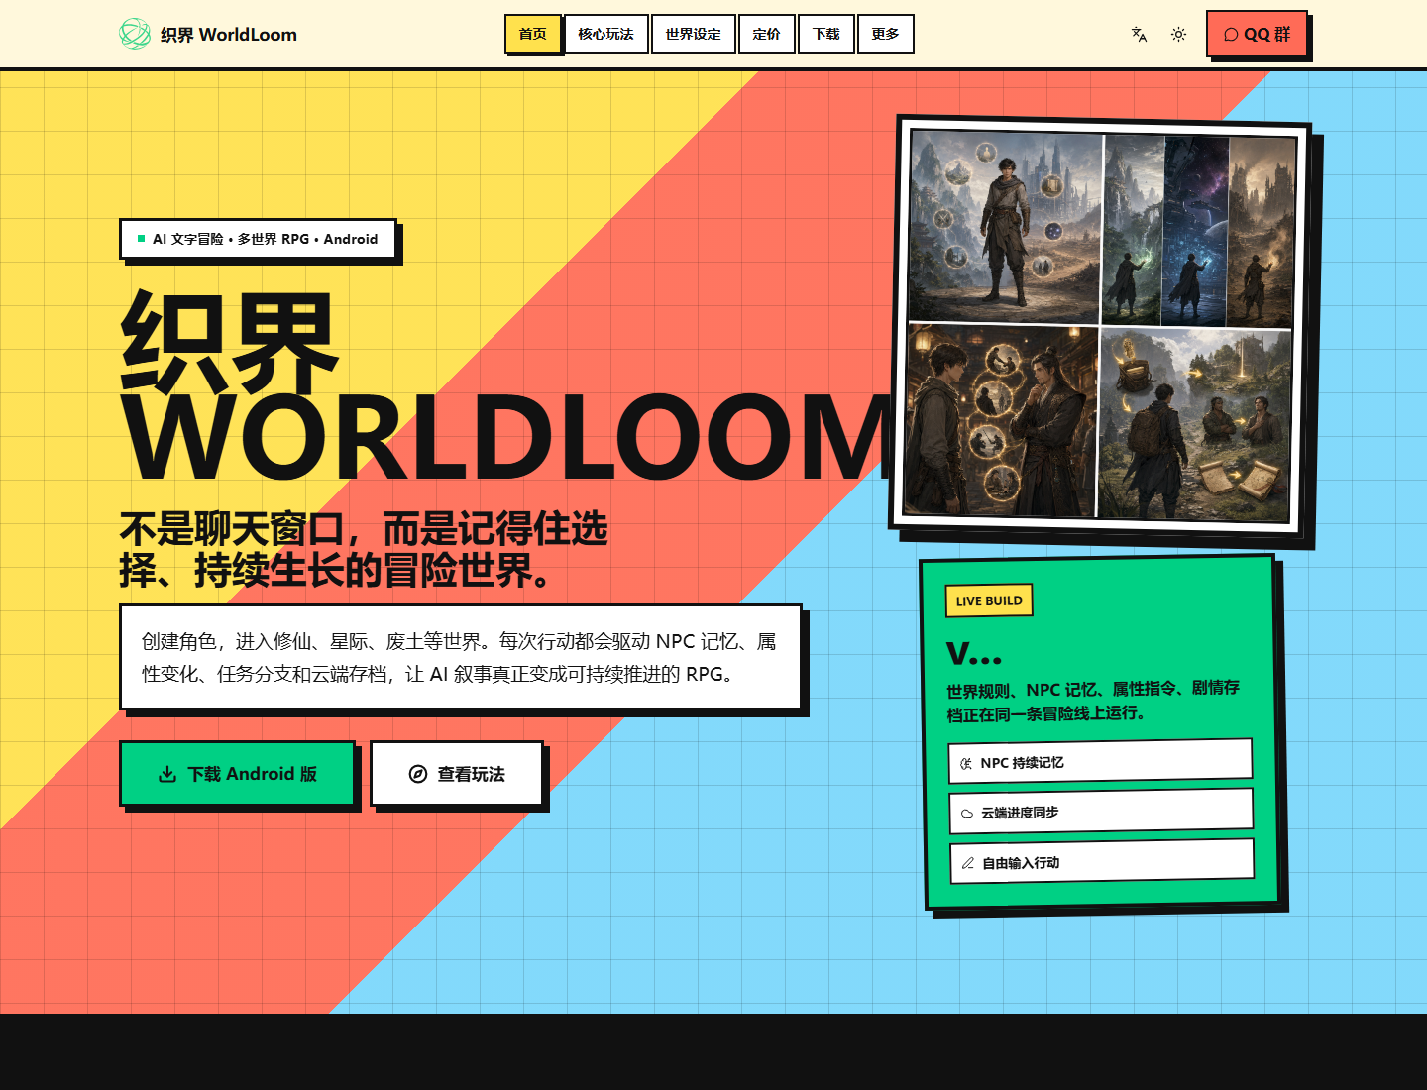Click the cloud icon beside 云端进度同步

pos(967,814)
